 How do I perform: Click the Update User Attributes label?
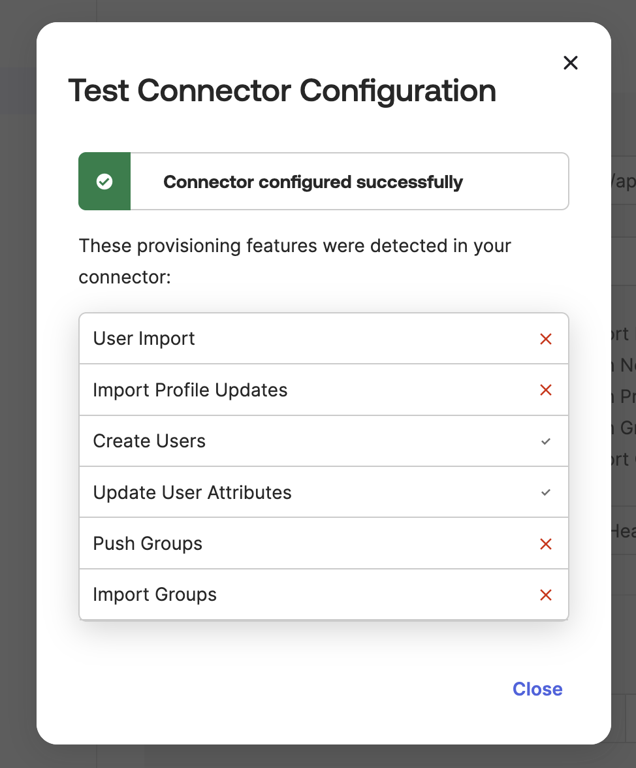tap(193, 492)
